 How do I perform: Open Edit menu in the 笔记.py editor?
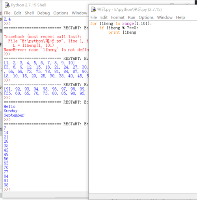[104, 17]
